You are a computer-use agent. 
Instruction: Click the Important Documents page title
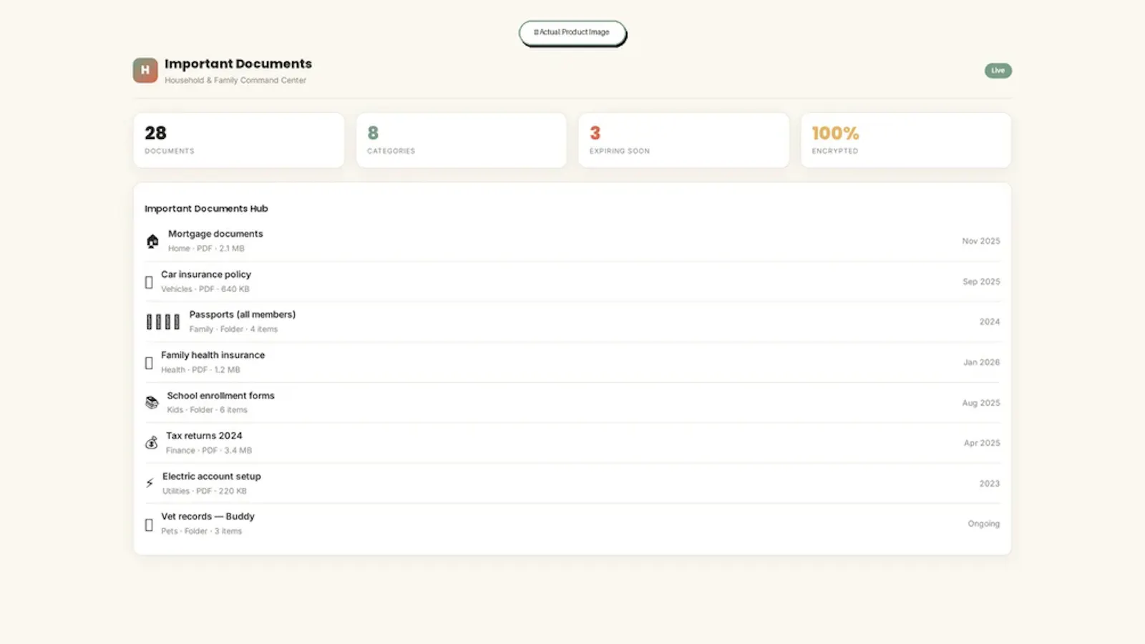coord(238,64)
